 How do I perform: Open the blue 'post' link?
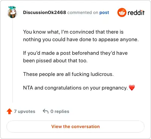pos(104,12)
